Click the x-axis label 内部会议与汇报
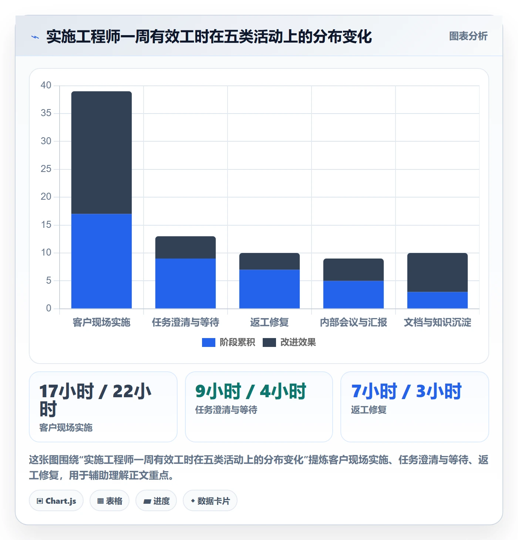The width and height of the screenshot is (518, 540). [x=353, y=323]
